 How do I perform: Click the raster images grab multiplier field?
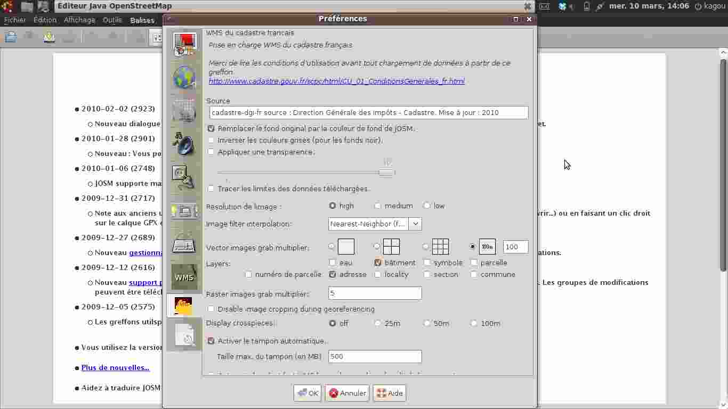click(x=375, y=293)
